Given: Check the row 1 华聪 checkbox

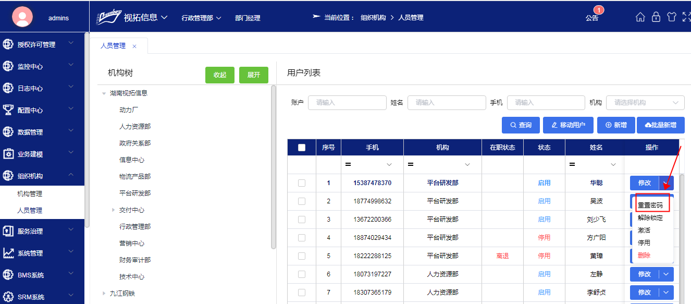Looking at the screenshot, I should [x=302, y=183].
